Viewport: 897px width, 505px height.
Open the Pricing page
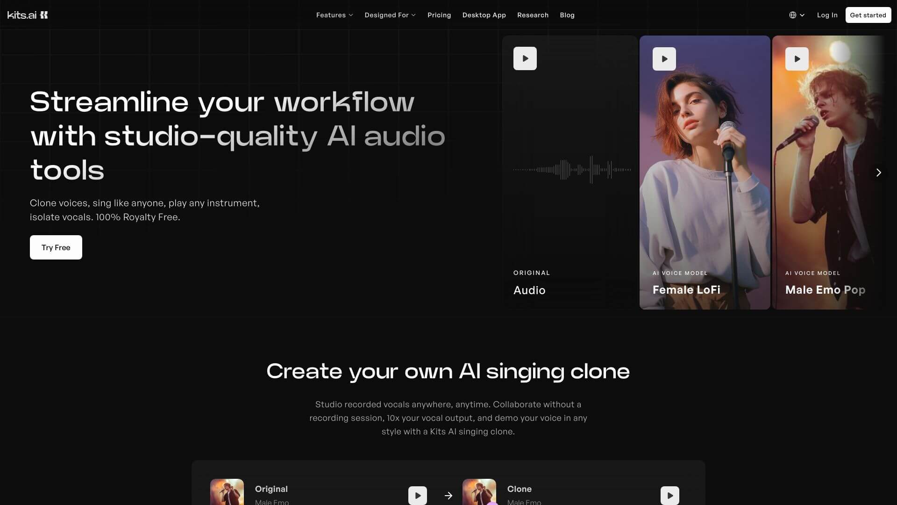[x=439, y=14]
